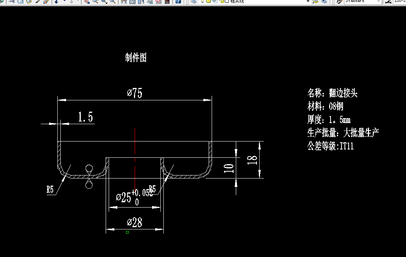This screenshot has width=406, height=257.
Task: Open the Help icon with question mark
Action: 178,2
